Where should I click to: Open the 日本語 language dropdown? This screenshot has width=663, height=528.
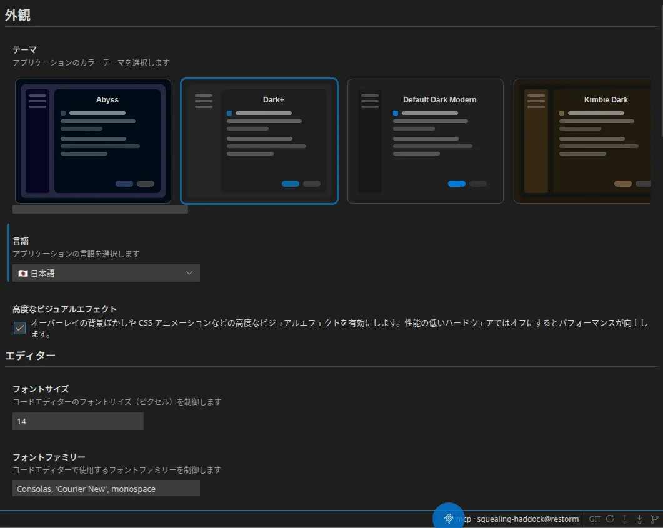click(x=106, y=273)
